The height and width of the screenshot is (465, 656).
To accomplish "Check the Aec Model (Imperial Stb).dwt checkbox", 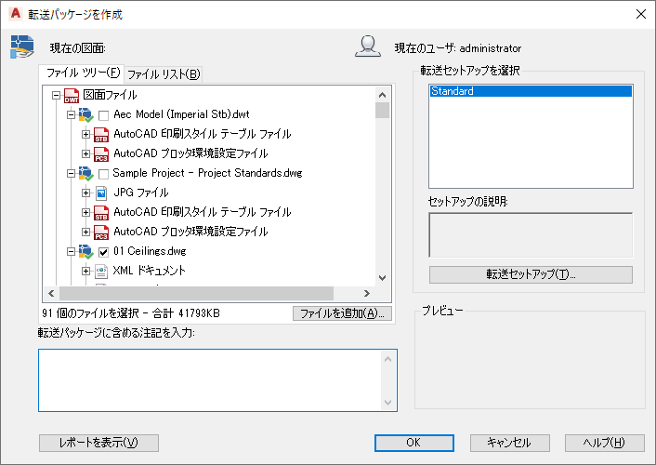I will click(x=104, y=115).
